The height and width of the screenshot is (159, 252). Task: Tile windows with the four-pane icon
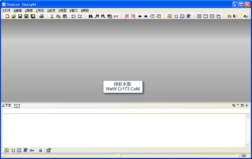pyautogui.click(x=199, y=16)
